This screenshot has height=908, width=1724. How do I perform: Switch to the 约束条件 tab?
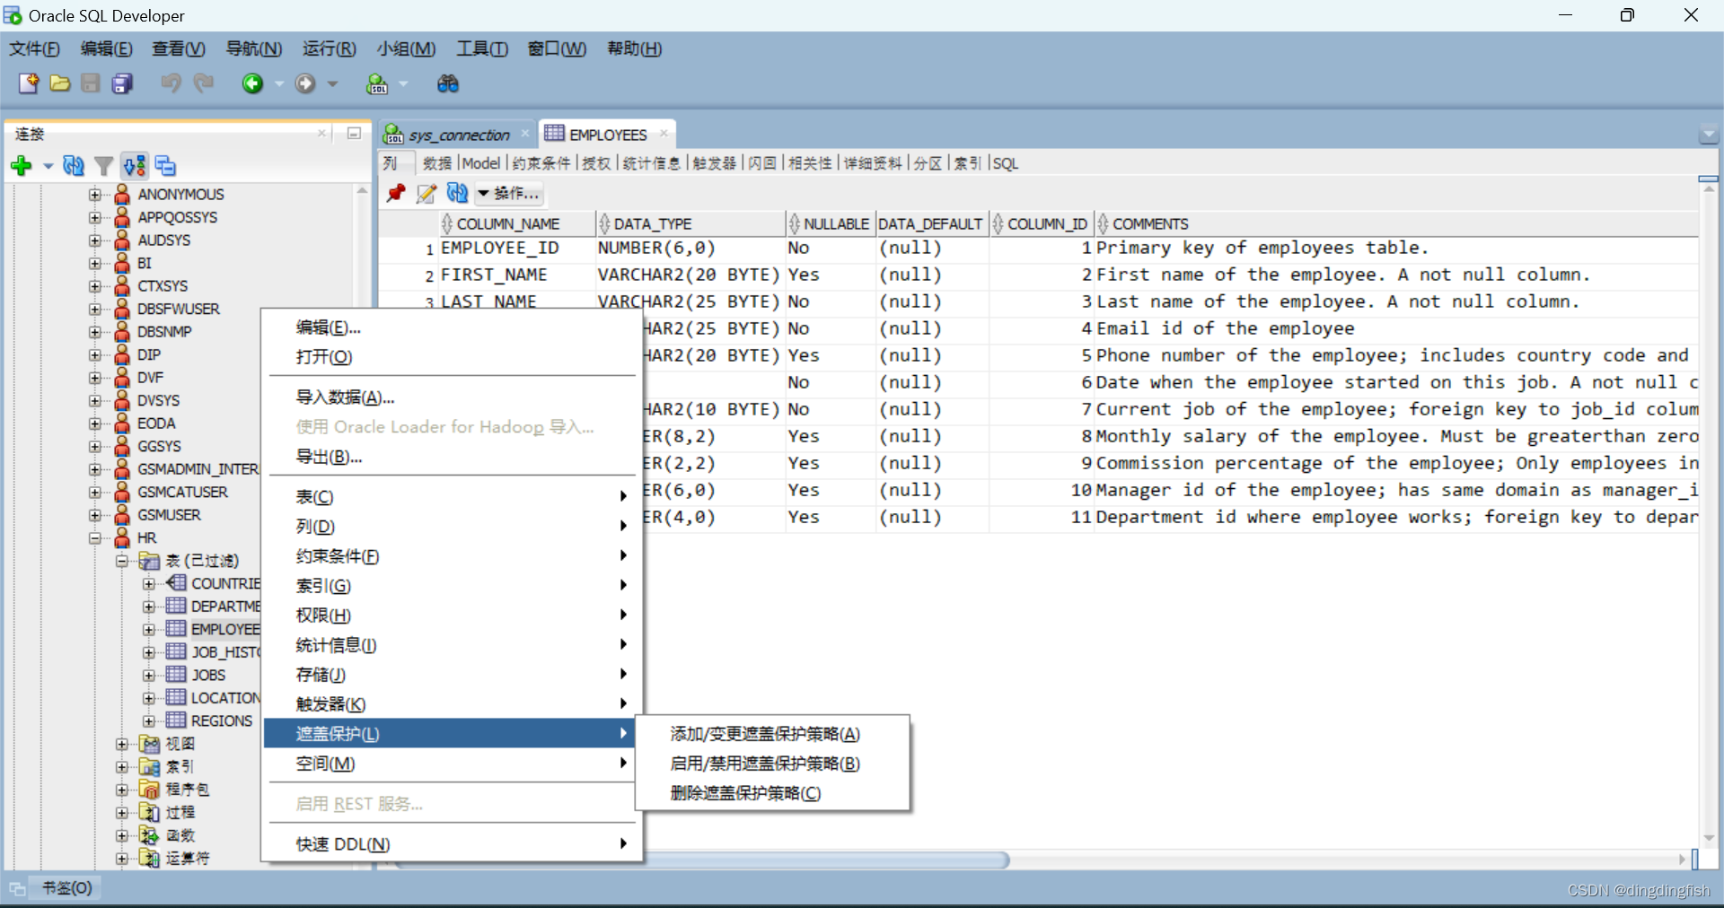(541, 163)
